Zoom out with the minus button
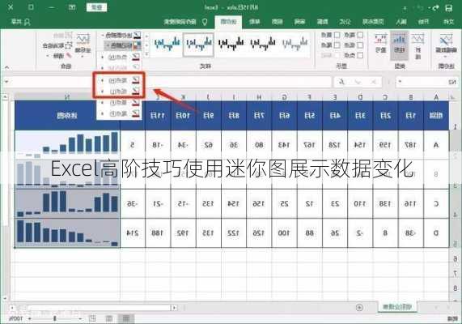This screenshot has width=462, height=324. click(x=80, y=318)
